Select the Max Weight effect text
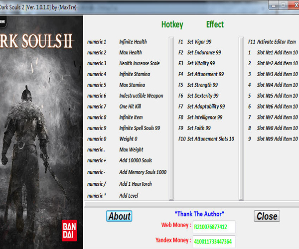This screenshot has height=249, width=299. 131,149
